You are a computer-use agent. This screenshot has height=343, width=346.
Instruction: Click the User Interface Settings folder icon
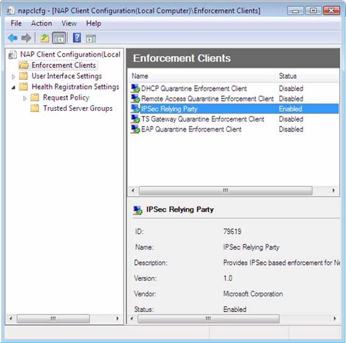click(24, 76)
